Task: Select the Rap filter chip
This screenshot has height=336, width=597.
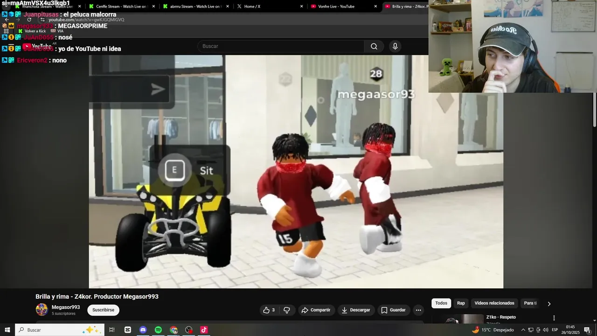Action: (x=461, y=303)
